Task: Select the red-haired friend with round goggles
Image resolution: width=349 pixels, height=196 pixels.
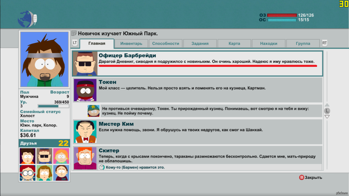Action: (28, 173)
